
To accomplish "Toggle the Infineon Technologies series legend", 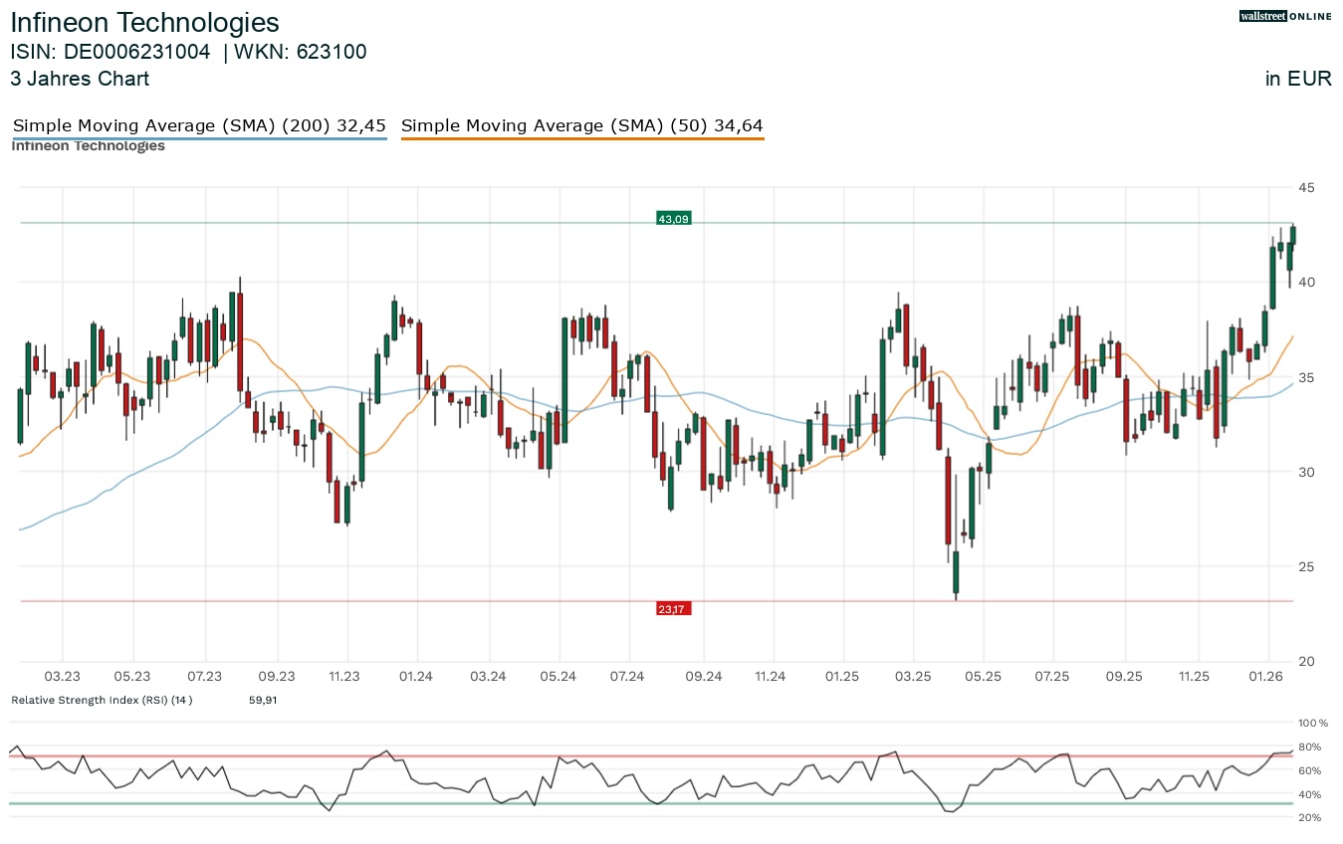I will pos(88,145).
